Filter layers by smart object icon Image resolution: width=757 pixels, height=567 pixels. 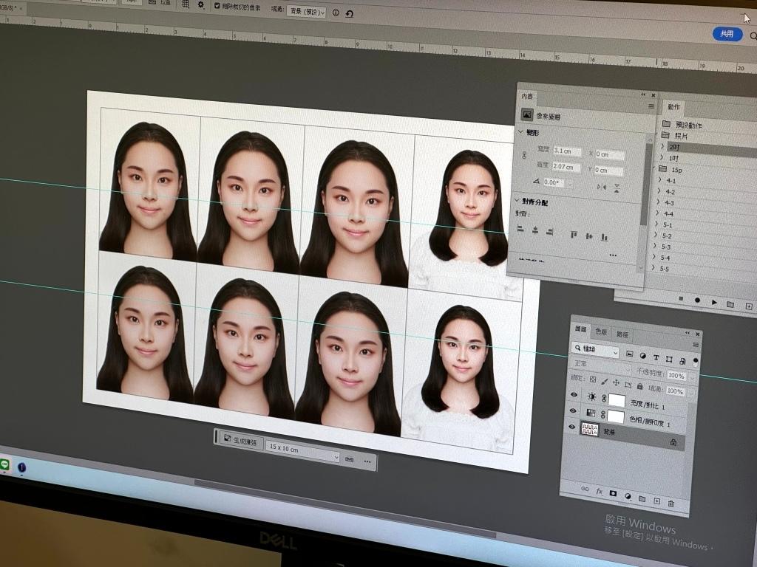coord(682,360)
